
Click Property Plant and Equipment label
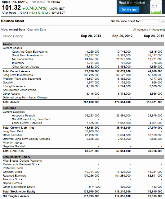(x=22, y=79)
